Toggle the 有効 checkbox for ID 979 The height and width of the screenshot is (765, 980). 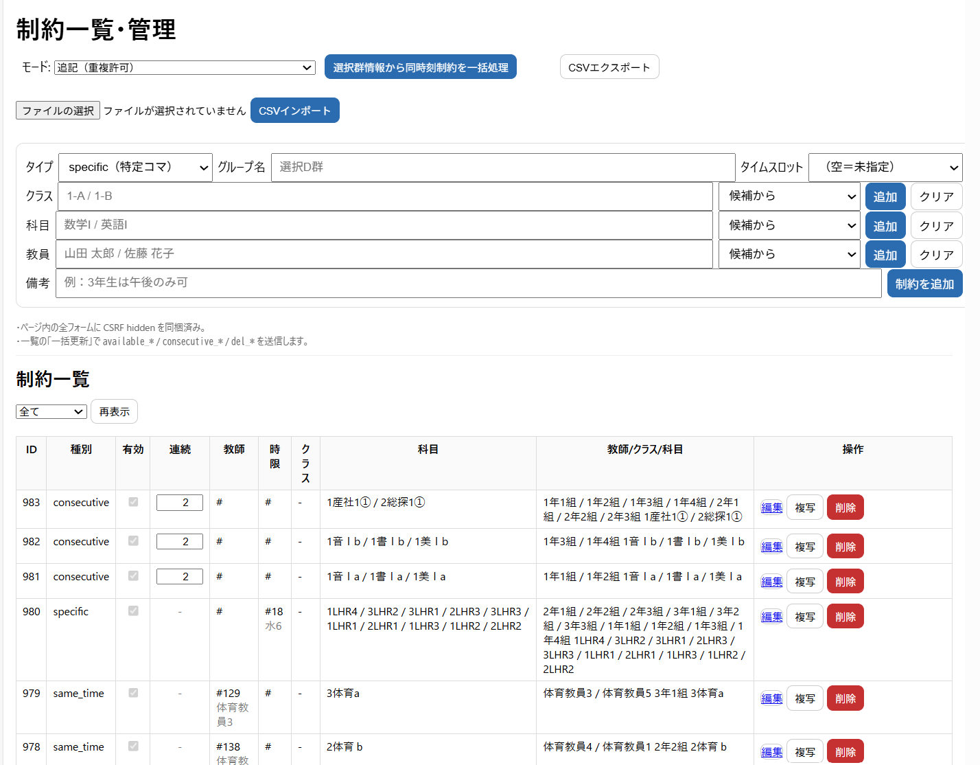(133, 693)
